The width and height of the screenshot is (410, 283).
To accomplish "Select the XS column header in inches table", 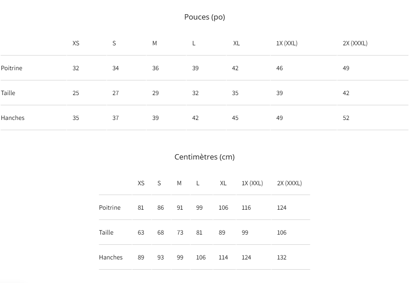I will [76, 44].
